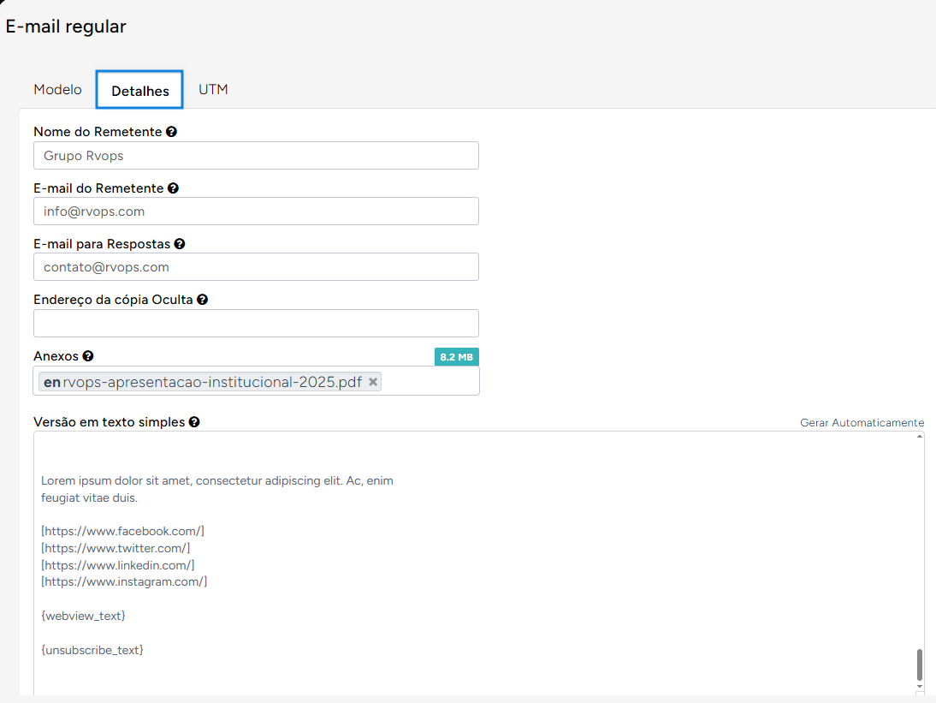Click help icon for Versão em texto simples
The width and height of the screenshot is (936, 703).
pos(194,422)
